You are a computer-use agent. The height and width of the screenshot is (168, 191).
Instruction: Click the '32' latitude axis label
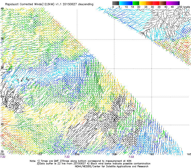point(2,124)
